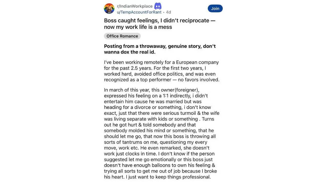Click the r/IndianWorkplace subreddit avatar

(109, 9)
